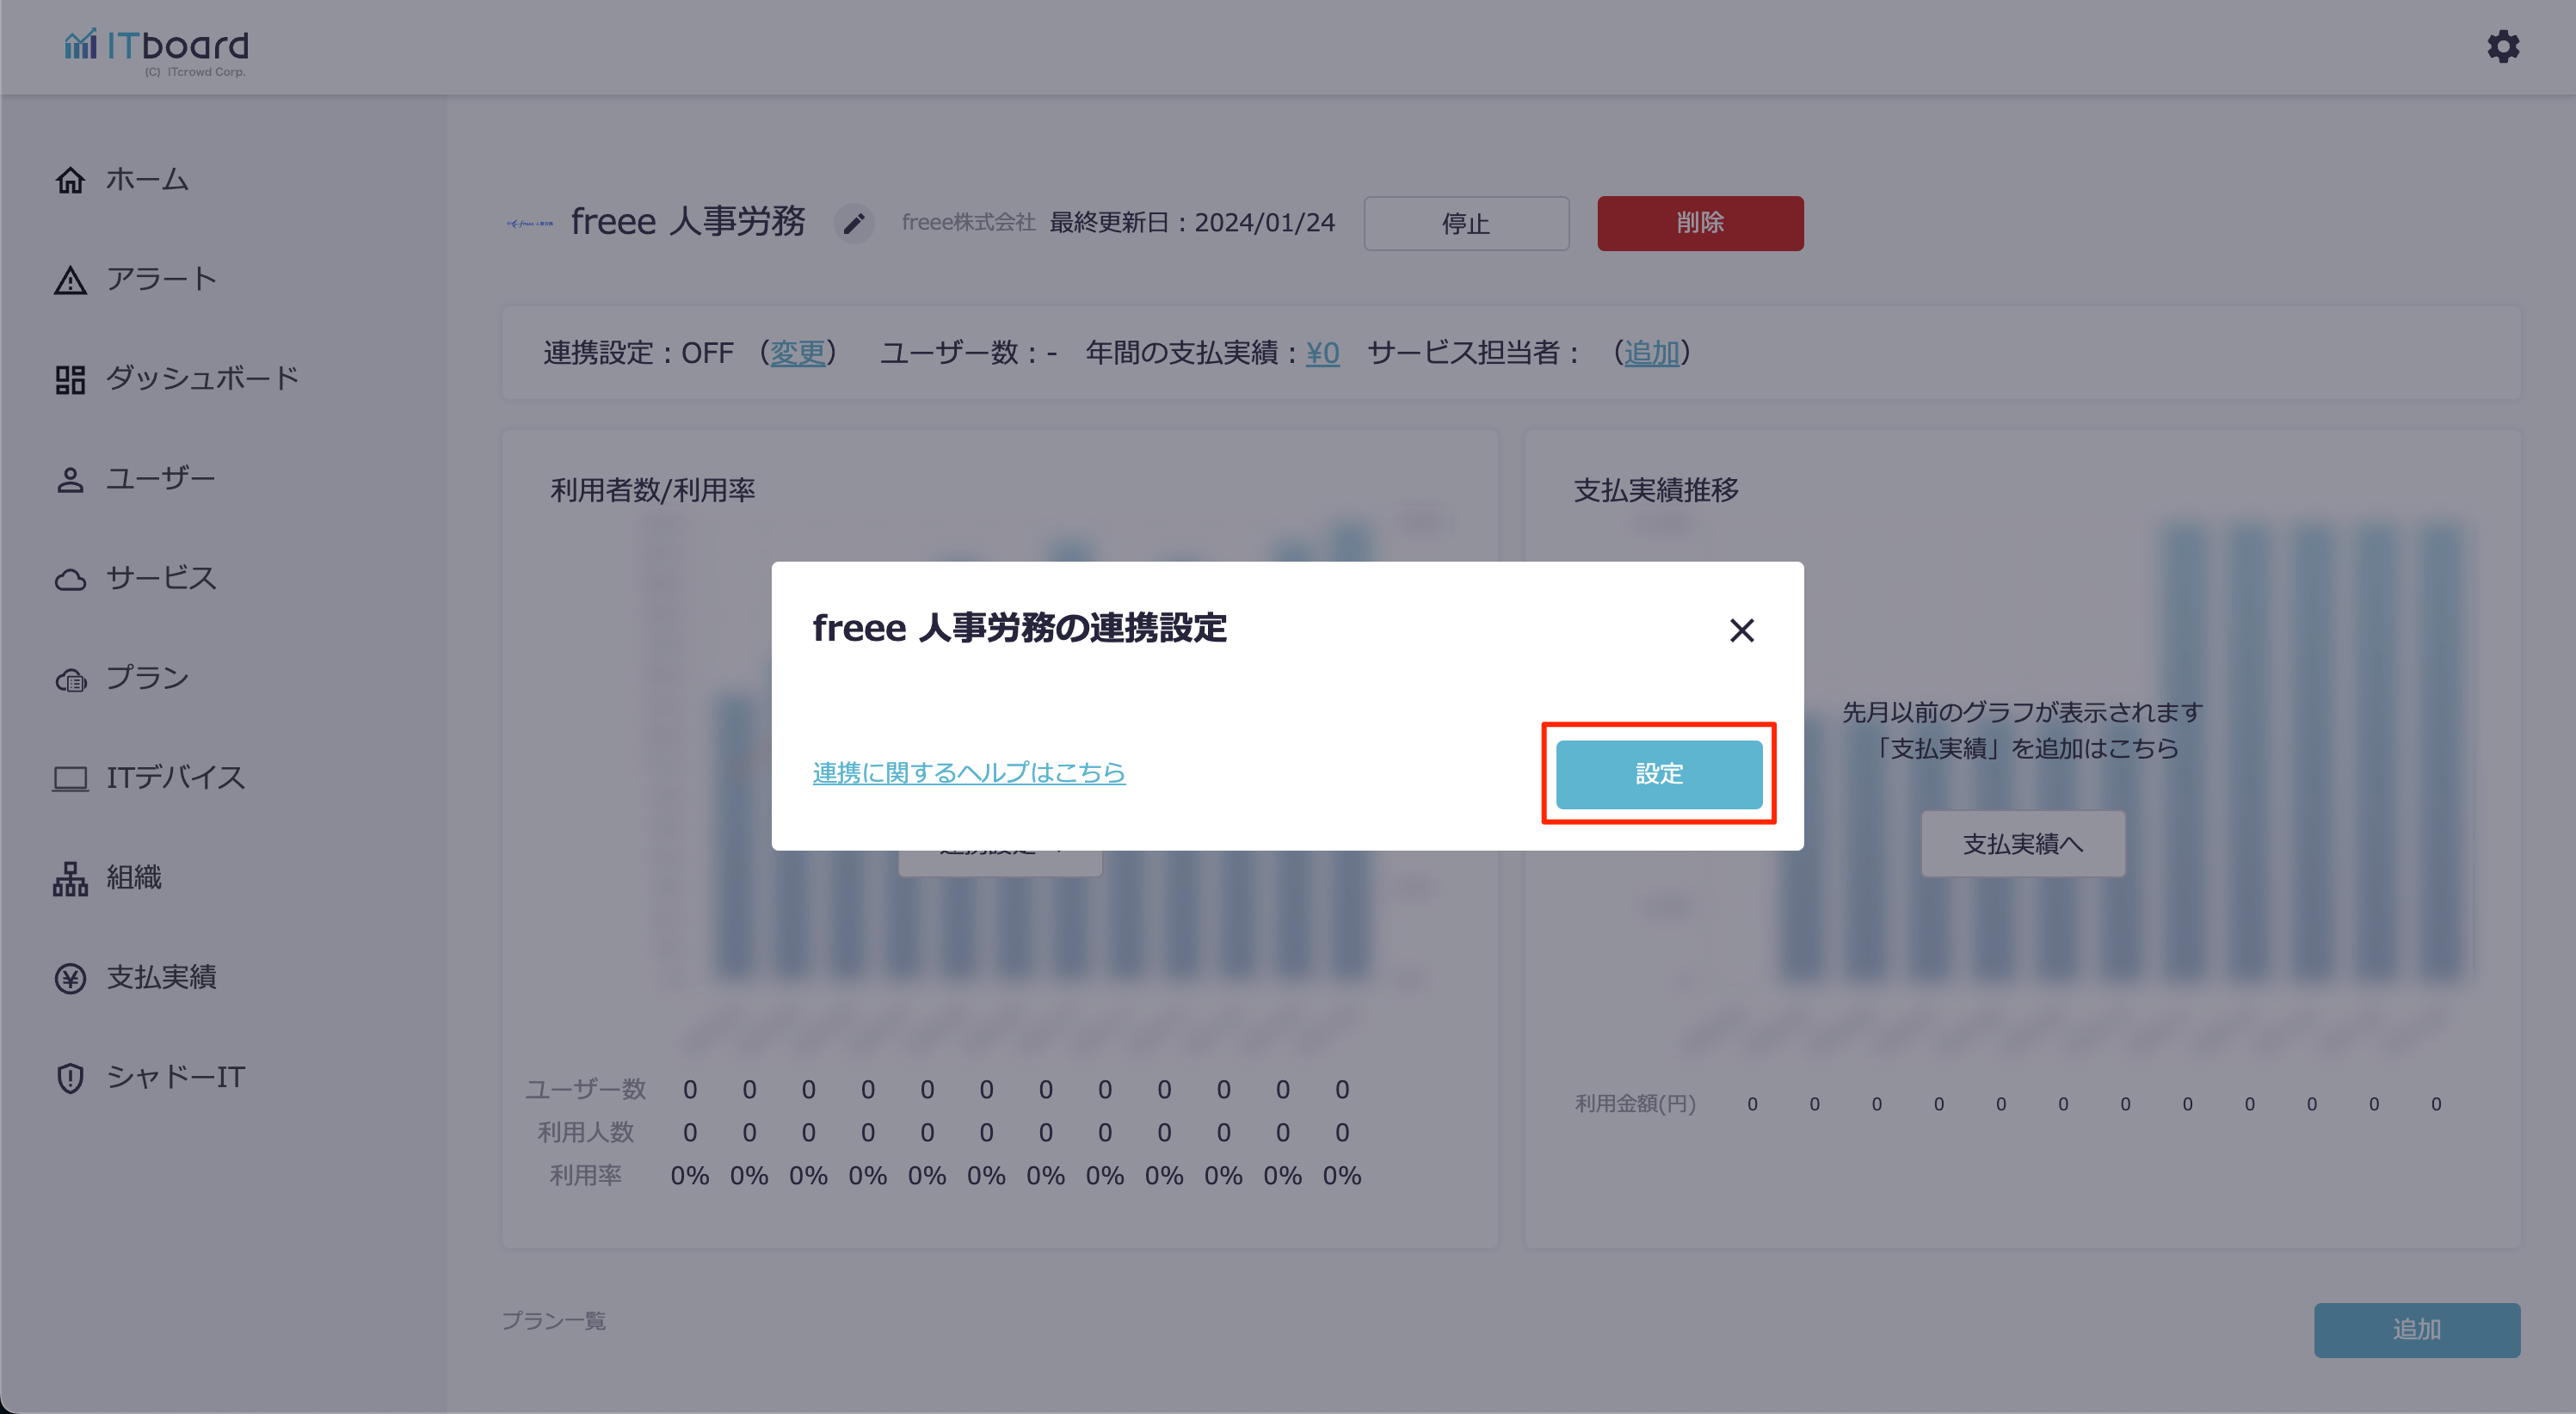The height and width of the screenshot is (1414, 2576).
Task: Click the home icon in sidebar
Action: tap(70, 180)
